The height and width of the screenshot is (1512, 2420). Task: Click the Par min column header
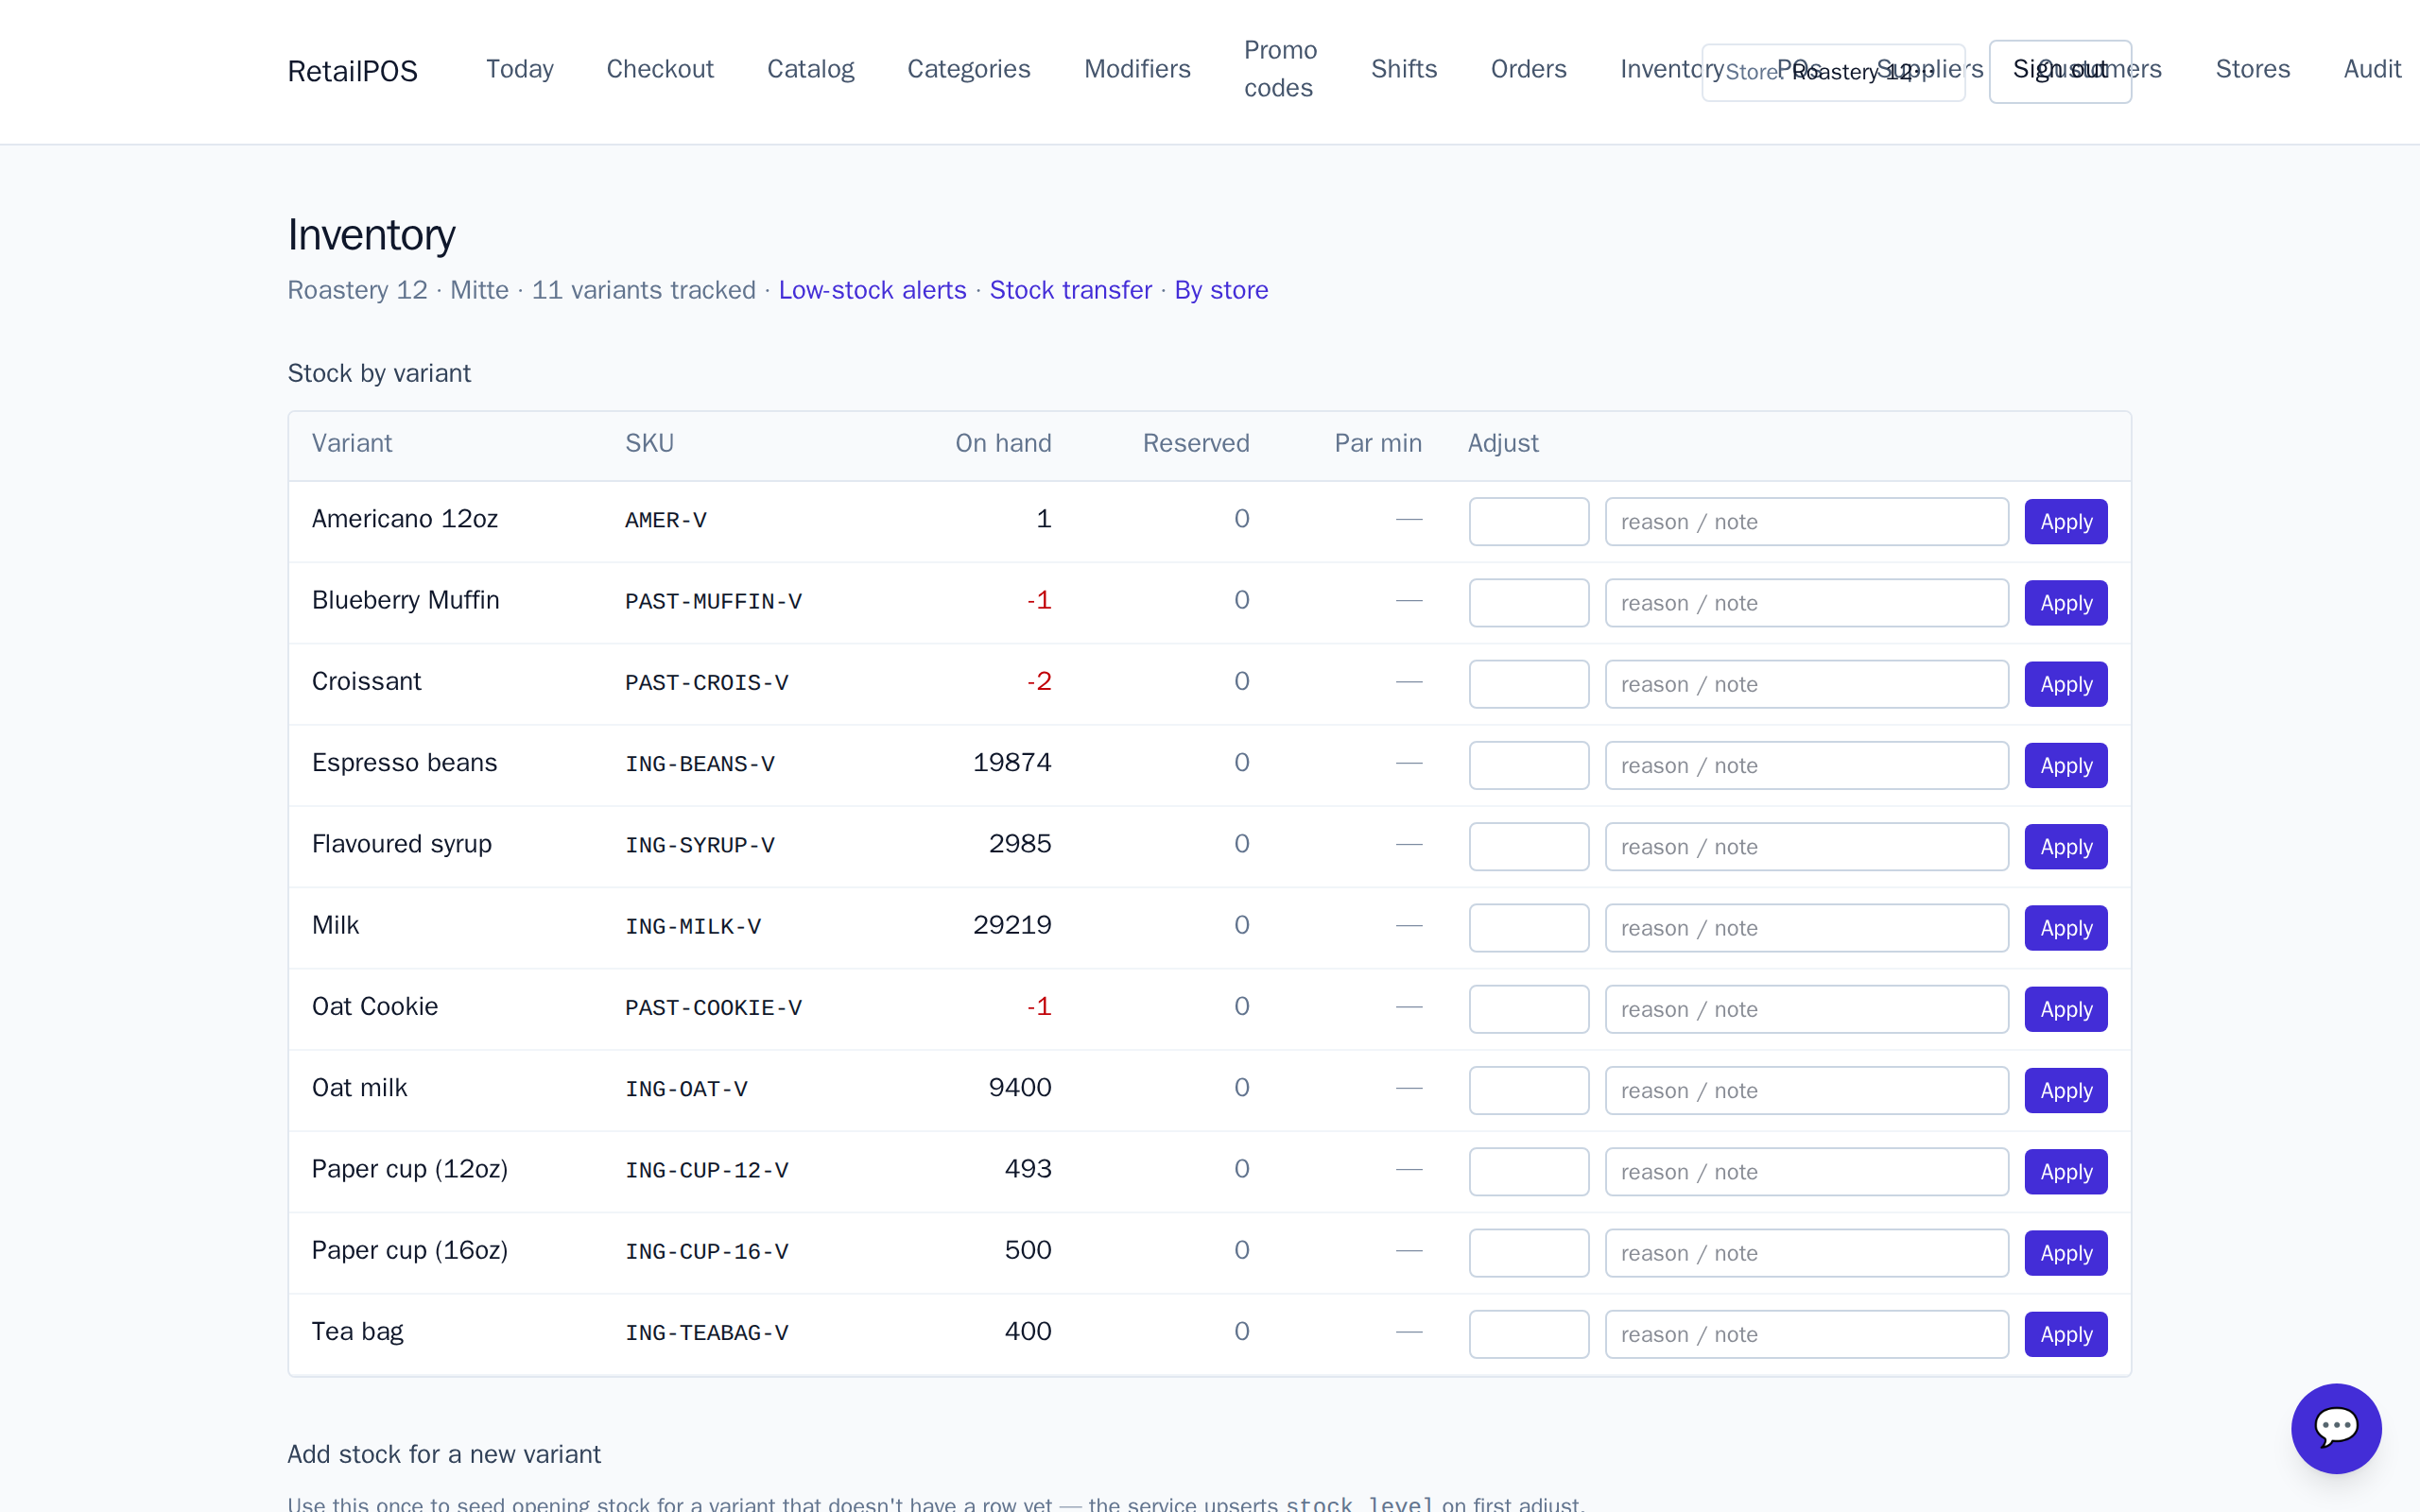pyautogui.click(x=1377, y=443)
